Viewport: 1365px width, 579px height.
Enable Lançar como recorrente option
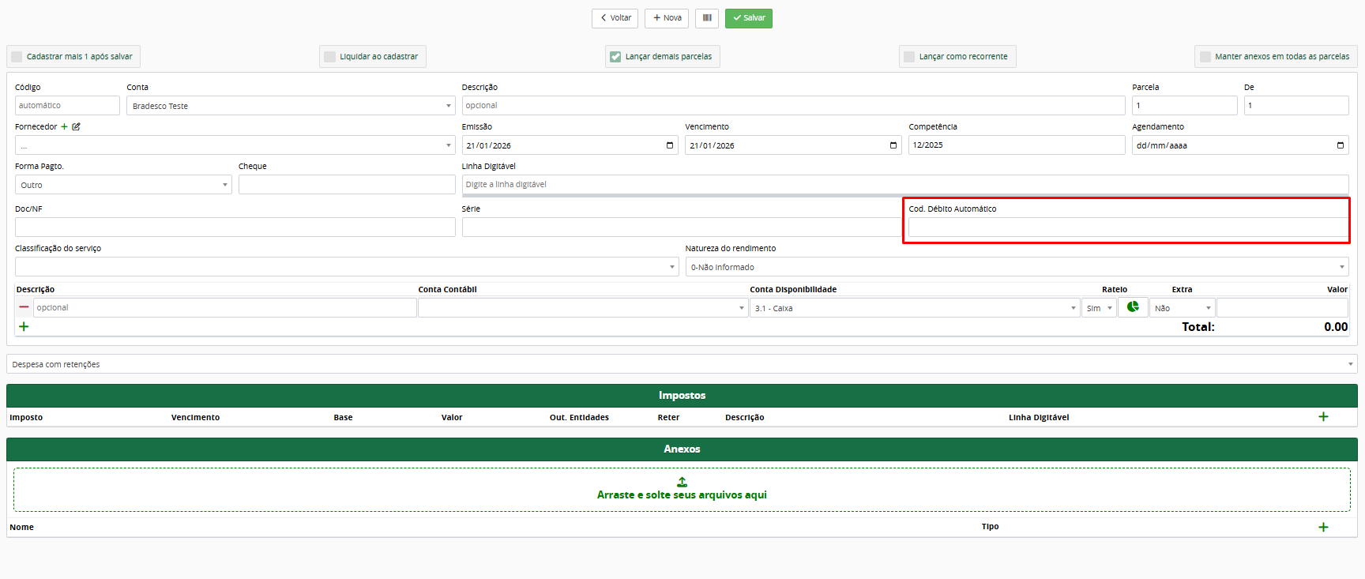(x=909, y=57)
